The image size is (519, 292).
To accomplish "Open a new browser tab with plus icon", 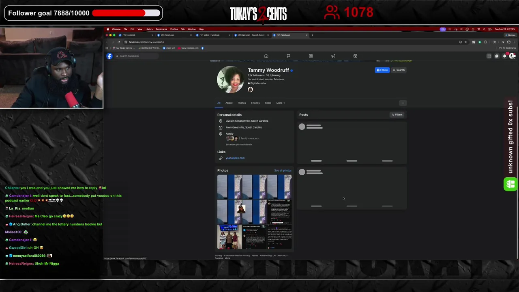I will pos(312,35).
